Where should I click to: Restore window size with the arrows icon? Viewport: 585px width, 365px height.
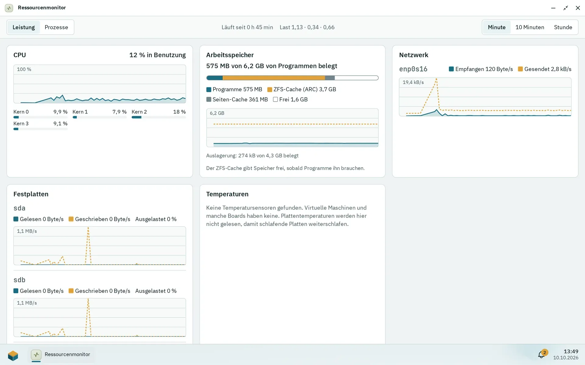[x=565, y=8]
